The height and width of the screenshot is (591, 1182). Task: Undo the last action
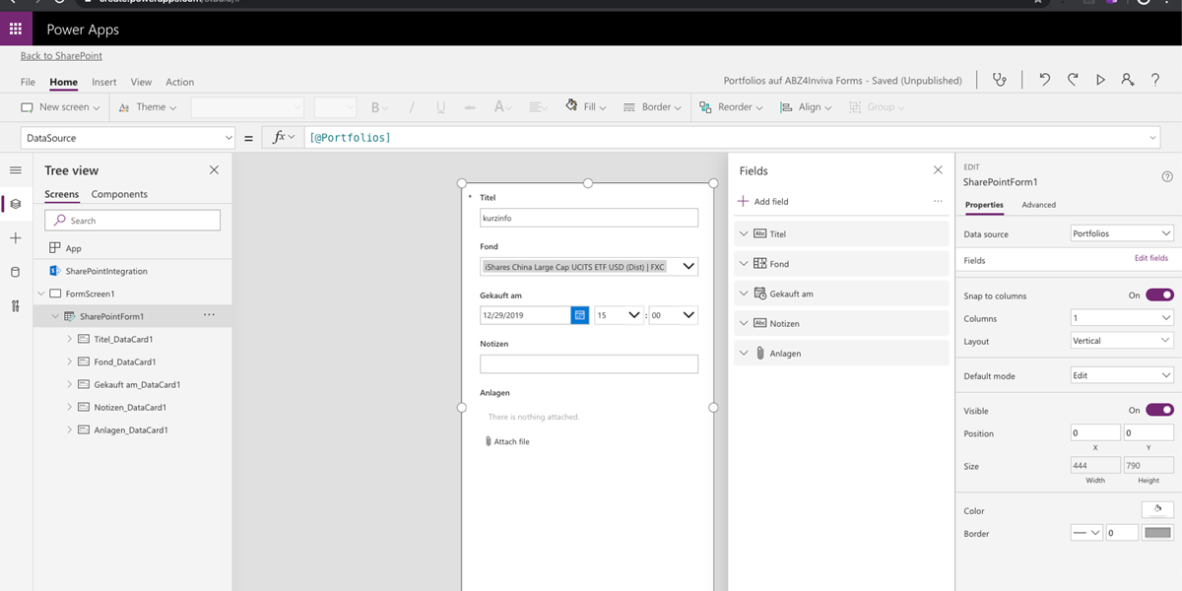point(1045,80)
